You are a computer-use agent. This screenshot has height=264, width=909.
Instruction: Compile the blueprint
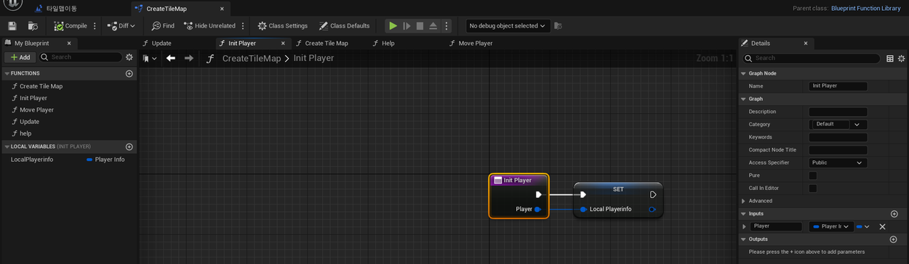pyautogui.click(x=71, y=26)
